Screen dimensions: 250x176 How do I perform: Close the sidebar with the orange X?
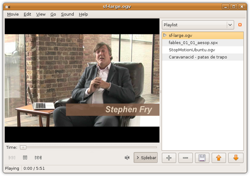click(240, 25)
